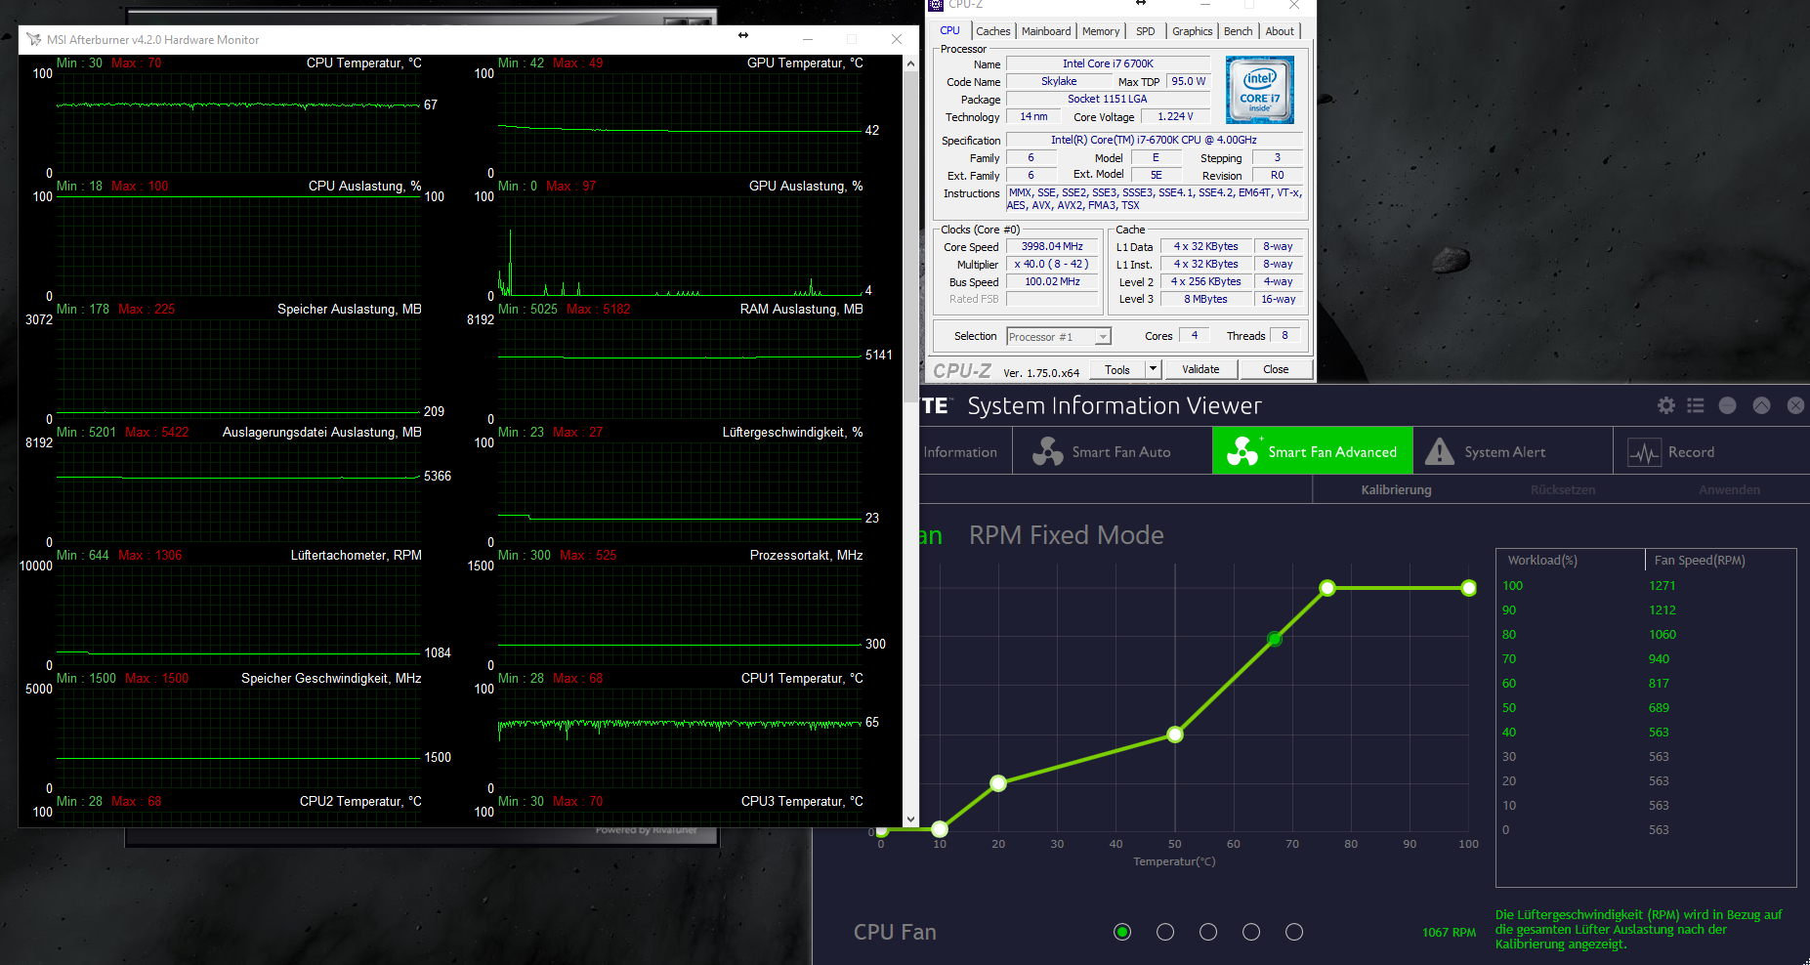
Task: Click the CPU Temperatur graph in Afterburner
Action: click(x=238, y=123)
